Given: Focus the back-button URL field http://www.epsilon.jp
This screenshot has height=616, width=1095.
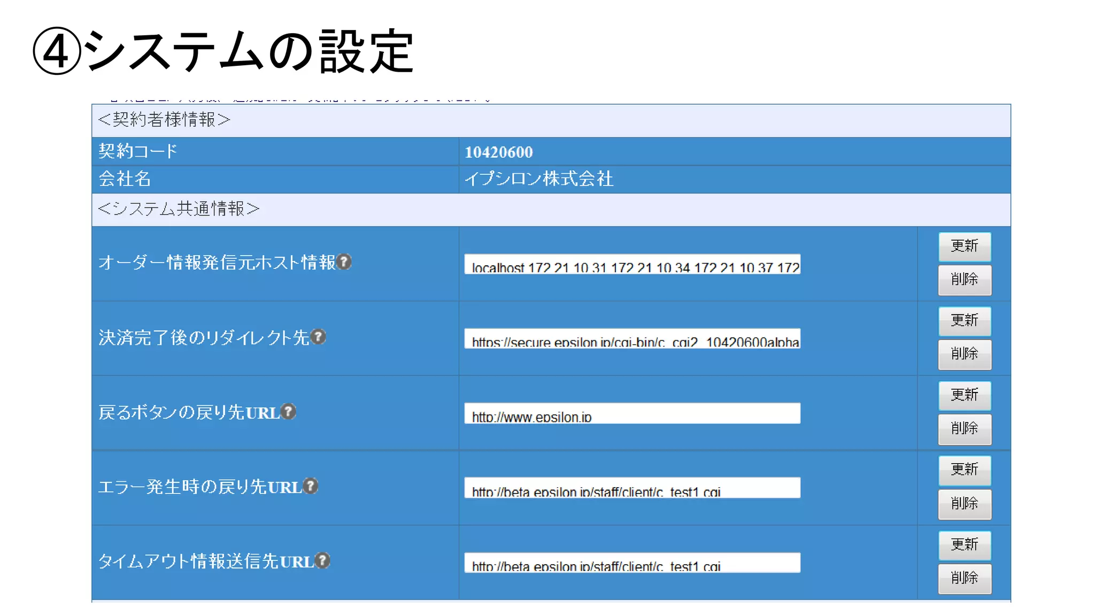Looking at the screenshot, I should [633, 413].
